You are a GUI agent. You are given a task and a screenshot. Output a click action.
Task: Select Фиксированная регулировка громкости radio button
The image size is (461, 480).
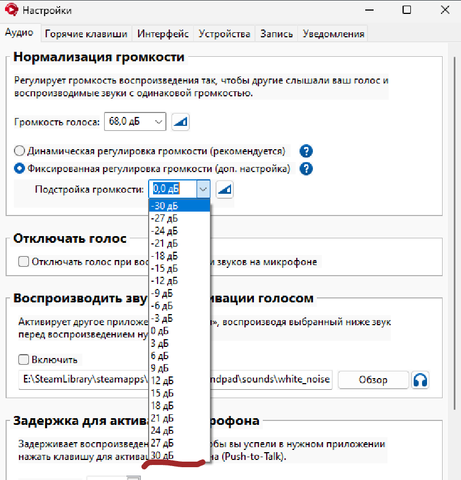[19, 169]
